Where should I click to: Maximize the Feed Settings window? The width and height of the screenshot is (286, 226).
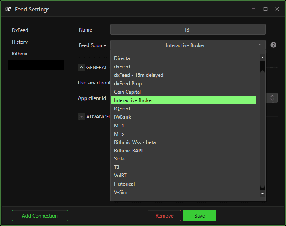[265, 9]
